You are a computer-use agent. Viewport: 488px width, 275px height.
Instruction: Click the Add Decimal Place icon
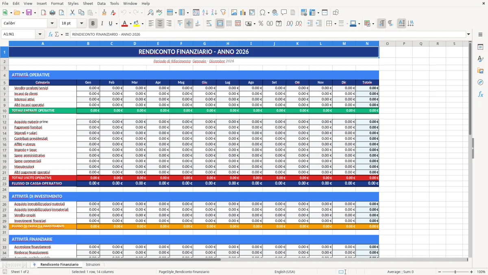click(290, 24)
